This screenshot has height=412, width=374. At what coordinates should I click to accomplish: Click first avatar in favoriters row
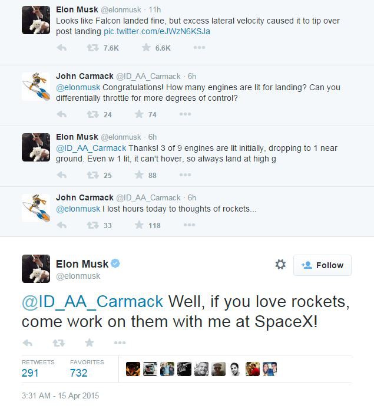click(x=133, y=369)
